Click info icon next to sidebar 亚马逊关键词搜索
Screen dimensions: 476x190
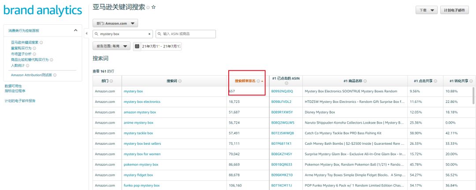[41, 43]
